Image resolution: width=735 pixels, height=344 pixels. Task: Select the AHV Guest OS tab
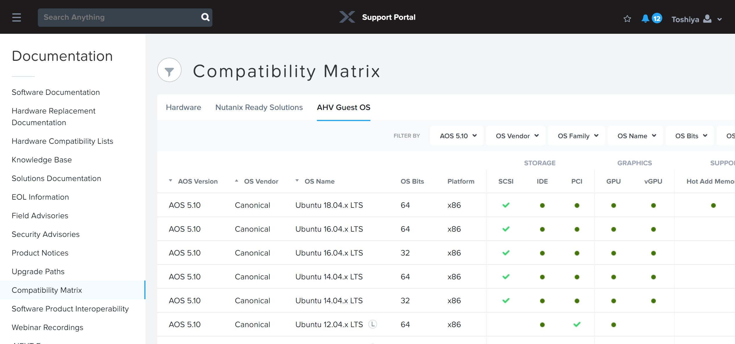click(344, 107)
